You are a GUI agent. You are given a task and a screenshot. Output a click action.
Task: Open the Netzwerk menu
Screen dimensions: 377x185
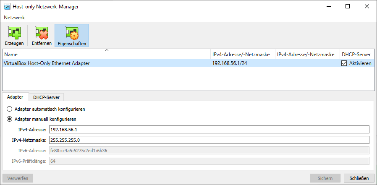[x=14, y=18]
